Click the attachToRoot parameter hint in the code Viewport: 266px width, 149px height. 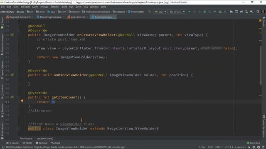point(211,48)
